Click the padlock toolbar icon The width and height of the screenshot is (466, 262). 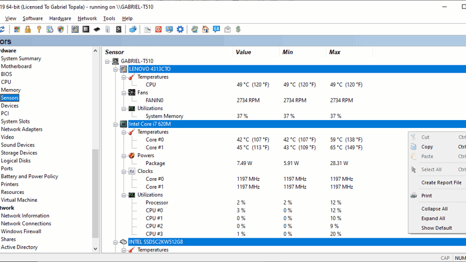click(28, 29)
